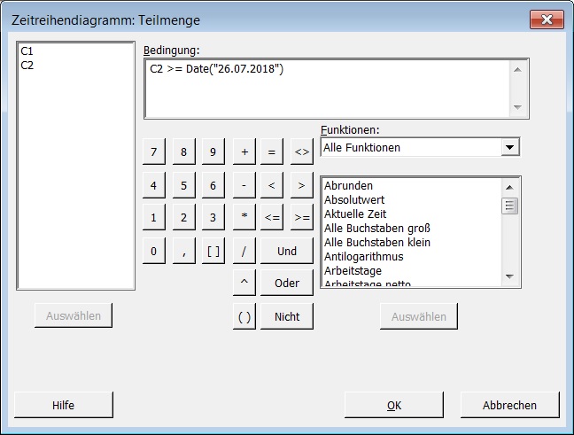Select the Abrunden function

[x=348, y=186]
